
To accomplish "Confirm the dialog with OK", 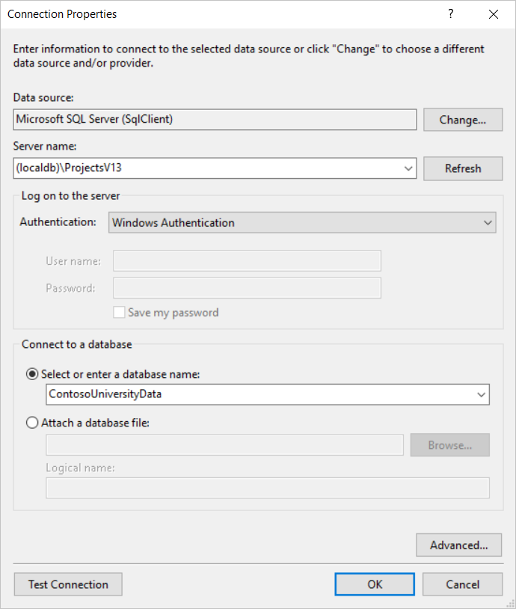I will (x=375, y=584).
